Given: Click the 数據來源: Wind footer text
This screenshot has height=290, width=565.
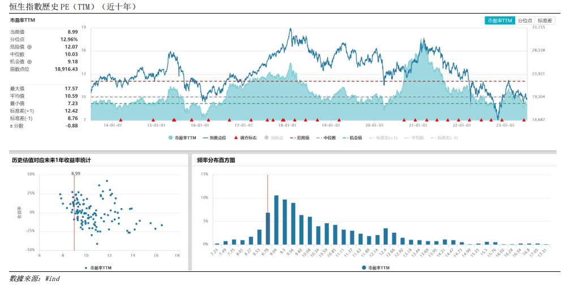Looking at the screenshot, I should [35, 279].
